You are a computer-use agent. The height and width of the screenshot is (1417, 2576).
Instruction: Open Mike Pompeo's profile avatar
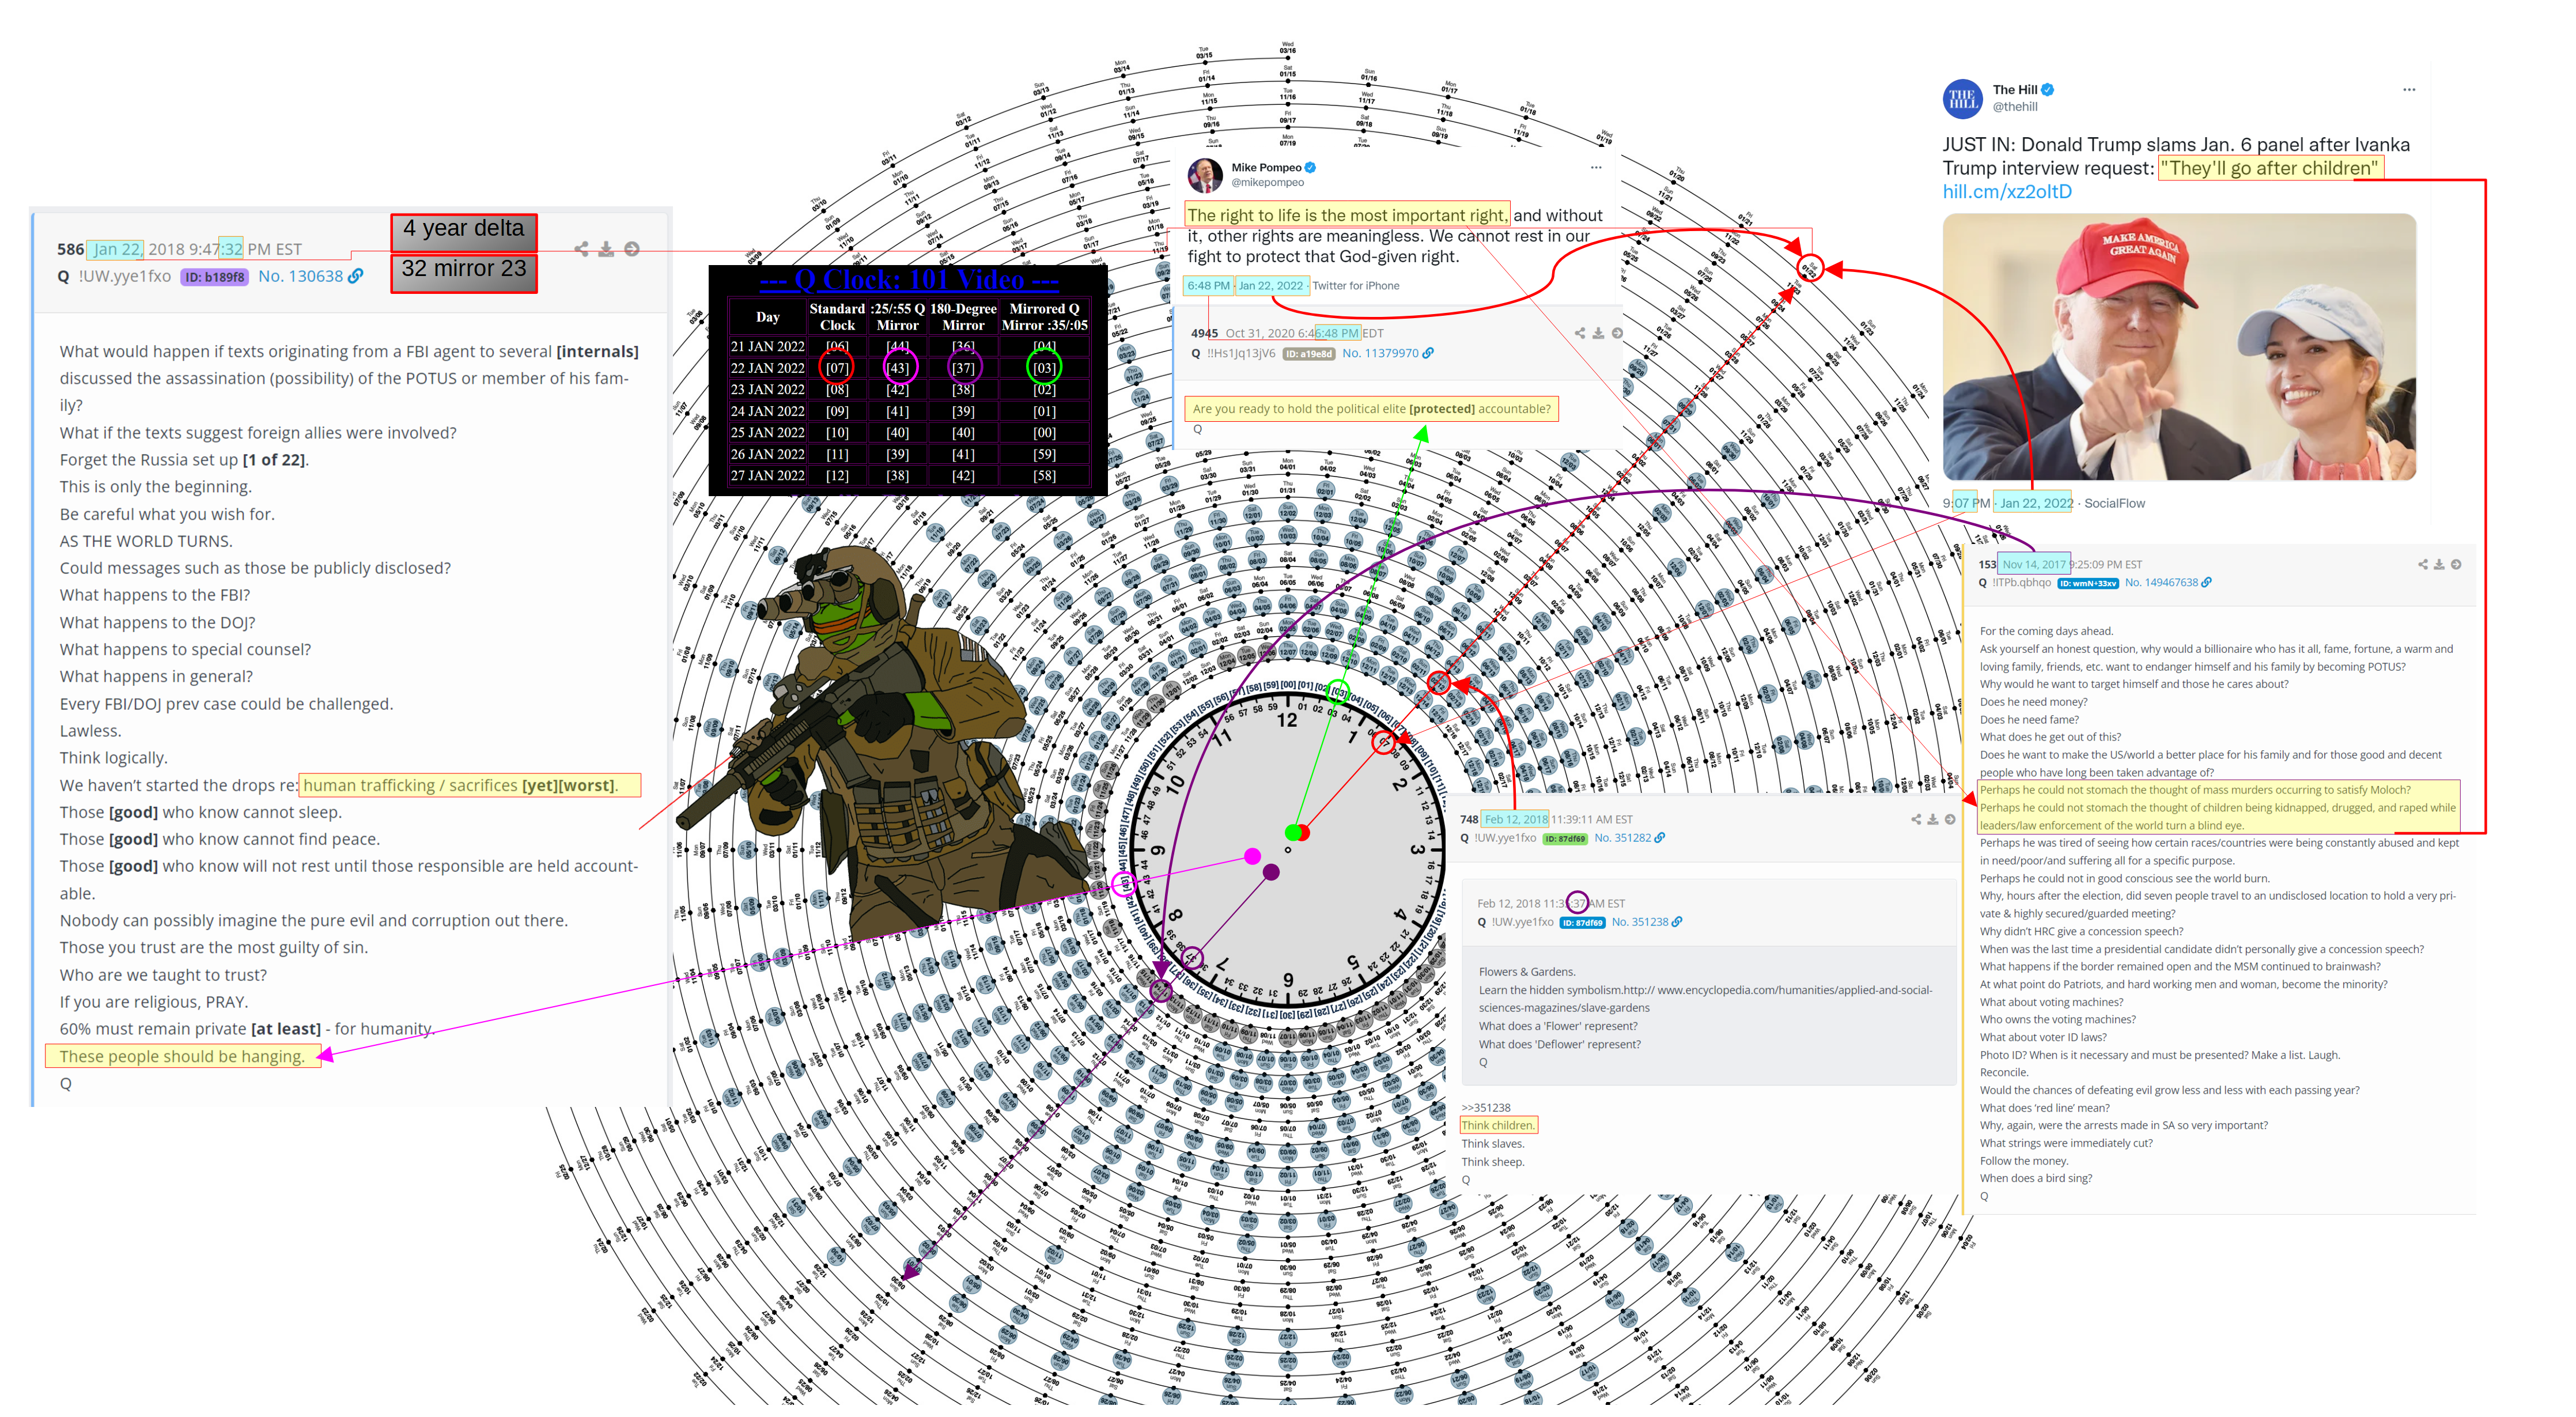1205,175
